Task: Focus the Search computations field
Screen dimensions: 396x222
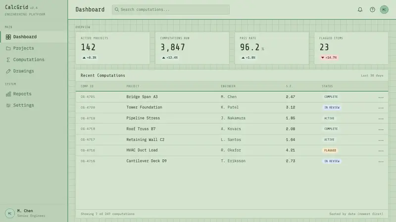Action: pyautogui.click(x=171, y=9)
